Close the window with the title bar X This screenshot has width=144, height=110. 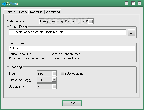pyautogui.click(x=139, y=3)
